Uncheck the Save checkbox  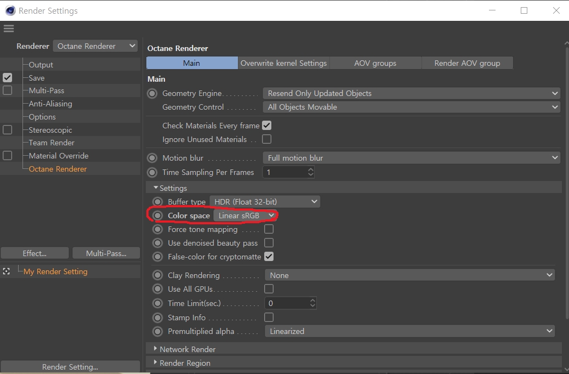pyautogui.click(x=7, y=78)
